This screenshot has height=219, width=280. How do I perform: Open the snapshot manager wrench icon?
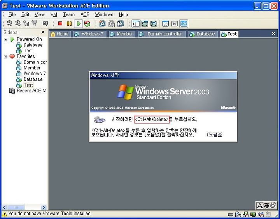[x=121, y=23]
